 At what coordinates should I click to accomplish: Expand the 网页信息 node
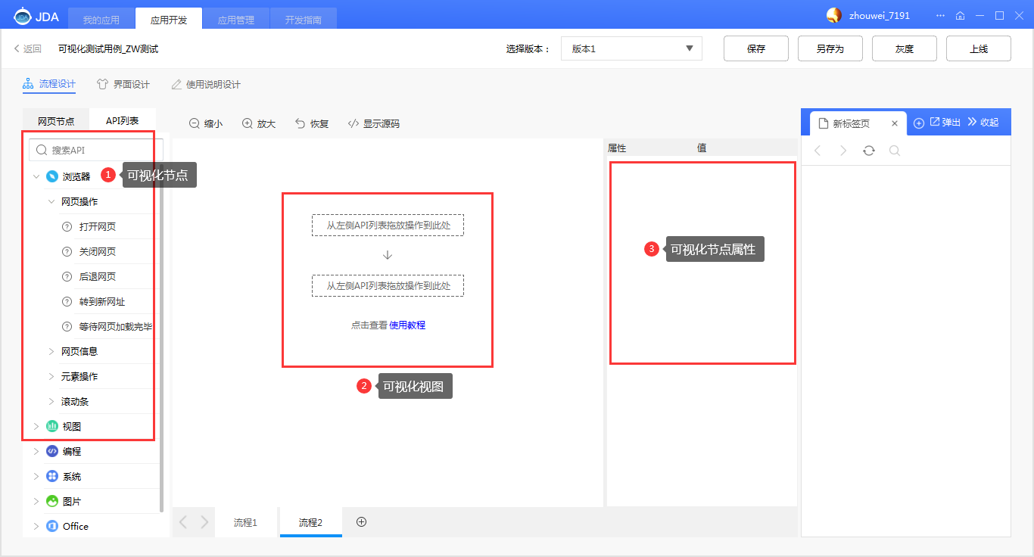tap(51, 351)
